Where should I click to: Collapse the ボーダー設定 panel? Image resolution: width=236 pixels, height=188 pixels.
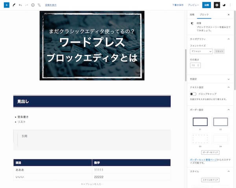point(210,110)
